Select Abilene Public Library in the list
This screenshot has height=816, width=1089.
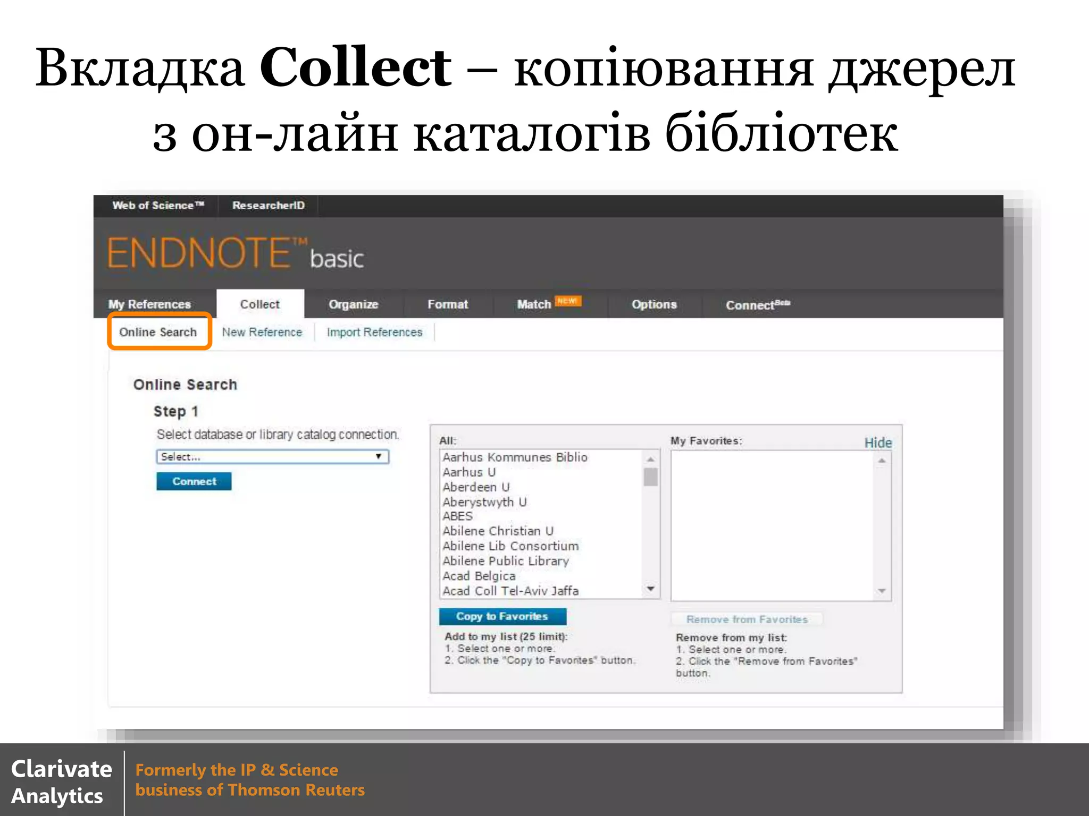pyautogui.click(x=506, y=561)
